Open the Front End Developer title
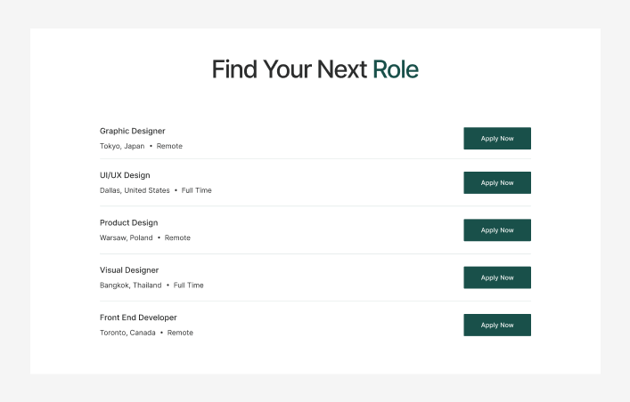 pyautogui.click(x=138, y=318)
